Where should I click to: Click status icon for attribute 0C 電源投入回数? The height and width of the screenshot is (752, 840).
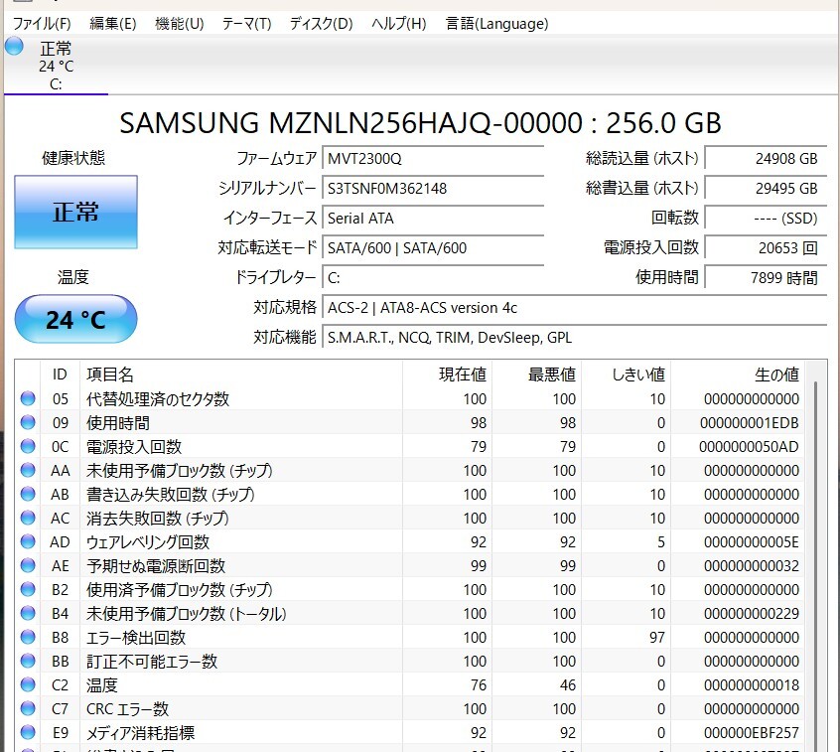[28, 446]
